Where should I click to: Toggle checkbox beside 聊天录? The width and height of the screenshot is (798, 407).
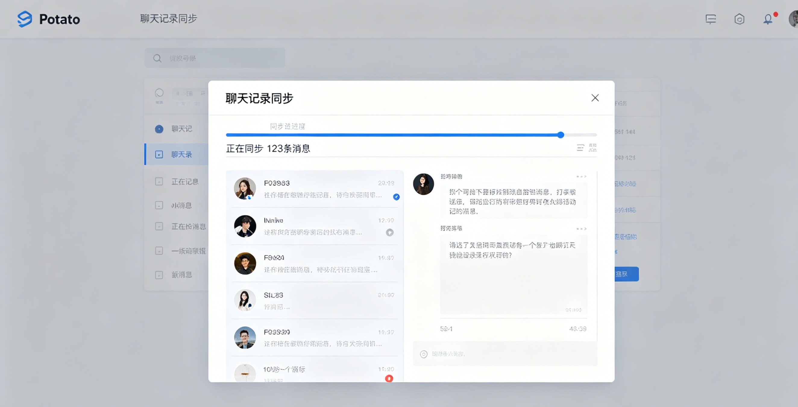tap(159, 154)
